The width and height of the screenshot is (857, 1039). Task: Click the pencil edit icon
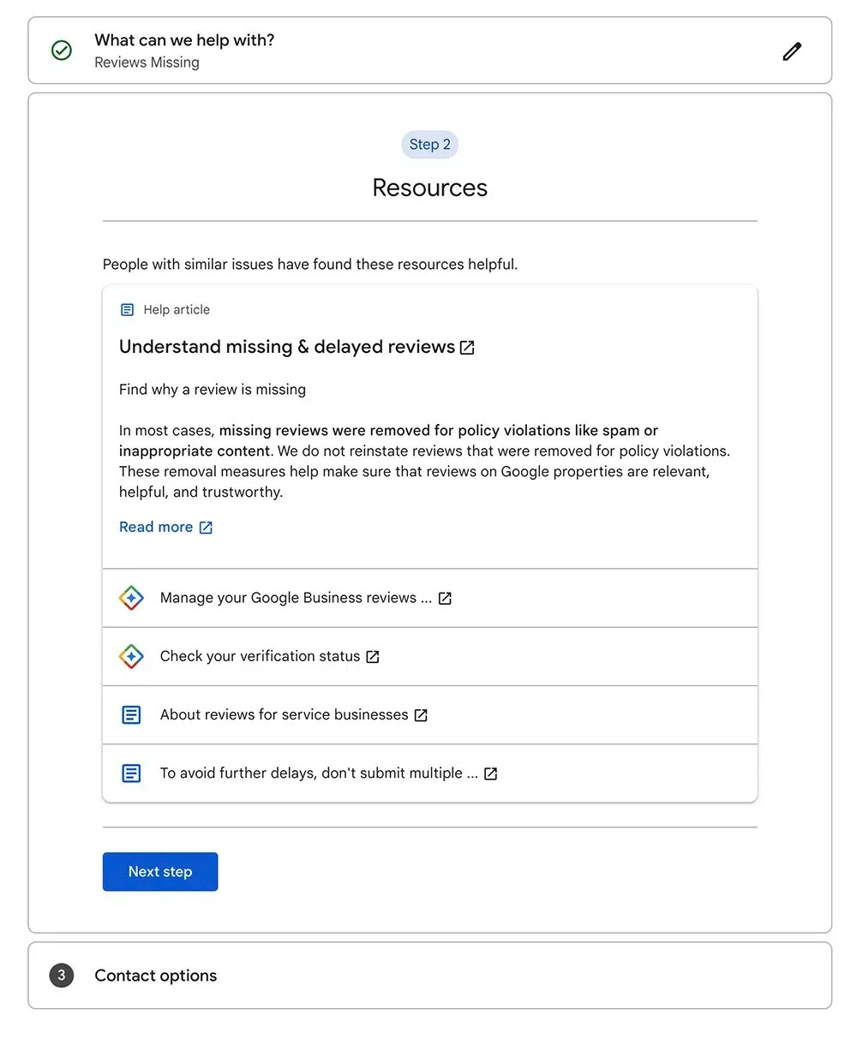[793, 51]
